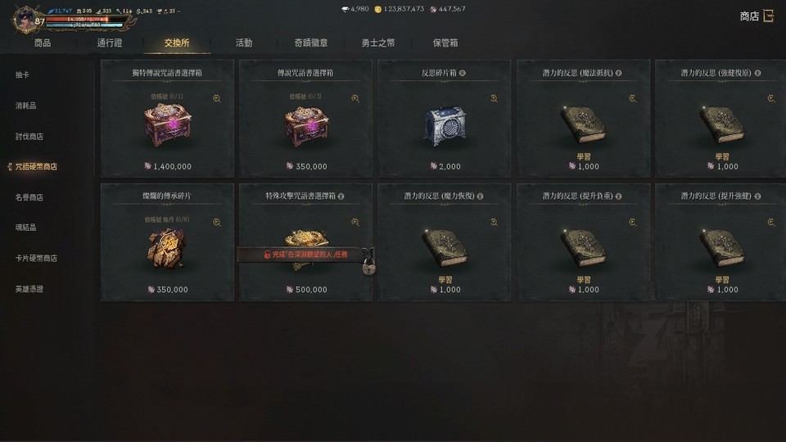Click the 反思碎片箱 chest thumbnail

point(444,126)
